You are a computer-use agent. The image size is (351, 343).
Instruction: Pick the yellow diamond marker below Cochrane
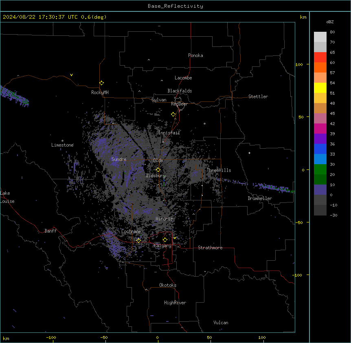tap(138, 240)
